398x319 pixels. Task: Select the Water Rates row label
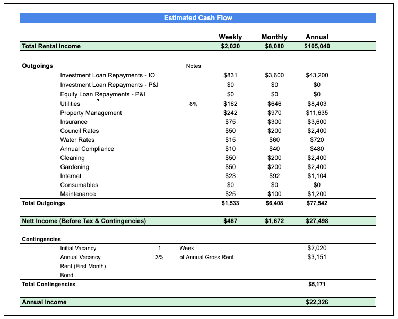(77, 140)
